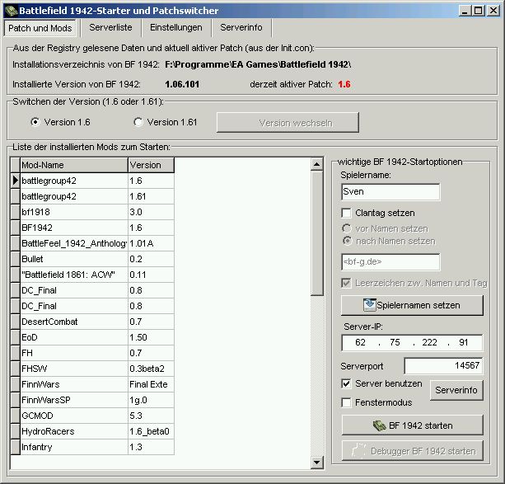Click the Serverinfo button near Server benutzen

coord(456,390)
